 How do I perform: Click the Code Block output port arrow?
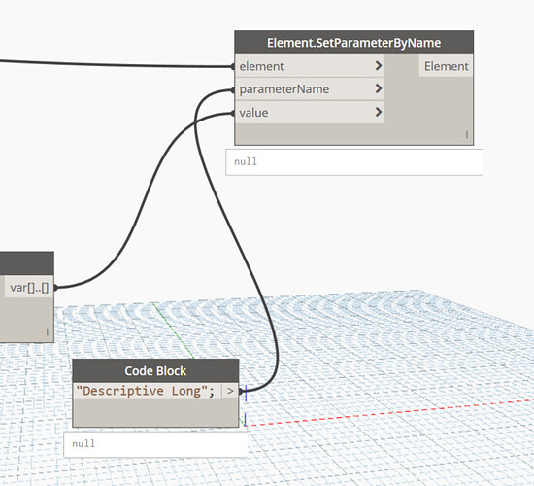[230, 391]
